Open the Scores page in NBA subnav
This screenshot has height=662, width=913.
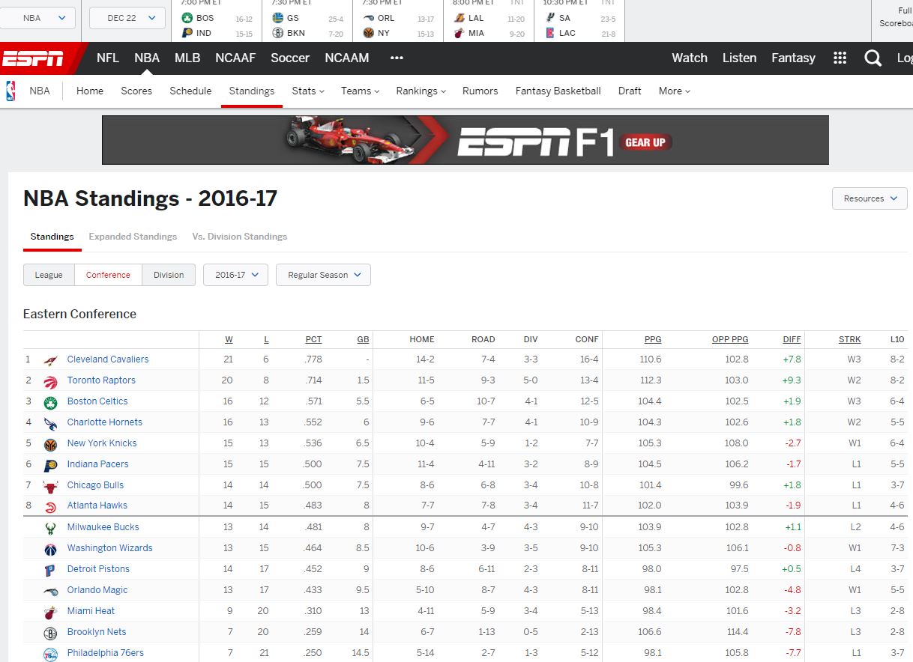(136, 91)
